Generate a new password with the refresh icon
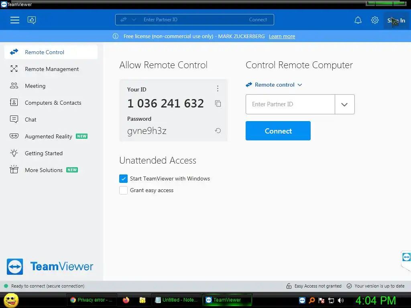This screenshot has width=411, height=308. click(218, 130)
